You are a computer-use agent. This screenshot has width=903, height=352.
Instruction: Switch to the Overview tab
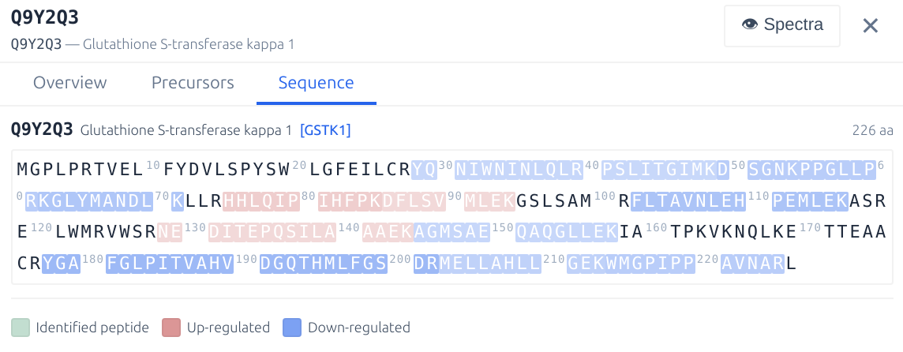coord(69,83)
